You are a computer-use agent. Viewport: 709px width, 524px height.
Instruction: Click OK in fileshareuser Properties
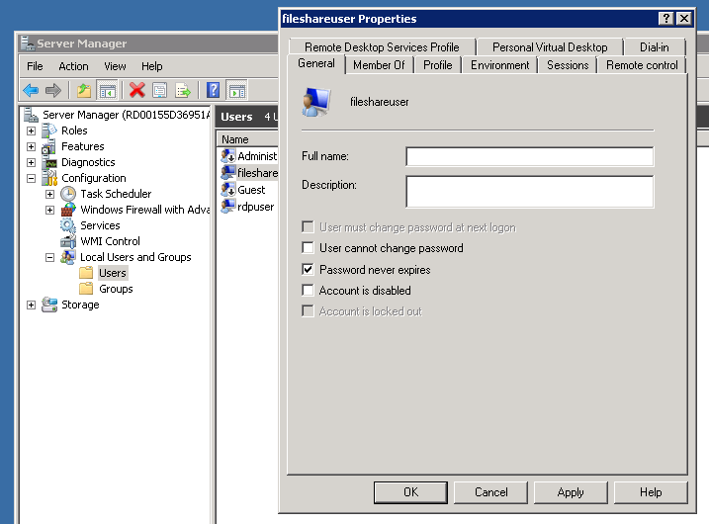click(410, 492)
